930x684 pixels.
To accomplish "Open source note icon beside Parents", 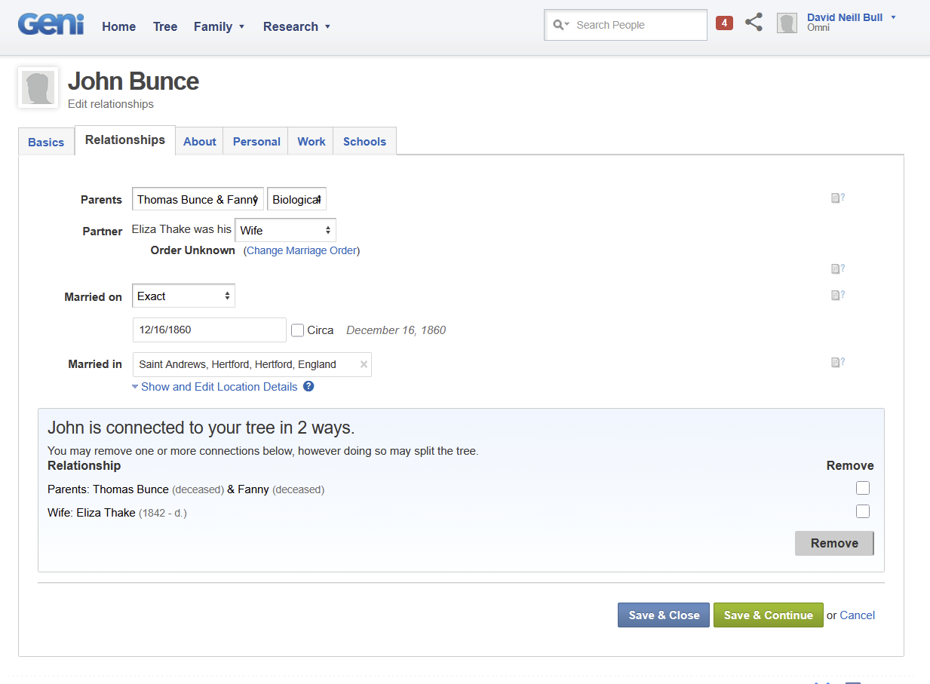I will 837,198.
